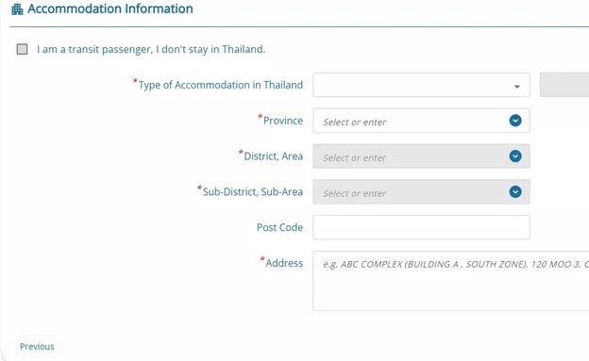589x361 pixels.
Task: Click the small arrow in Type of Accommodation box
Action: coord(517,87)
